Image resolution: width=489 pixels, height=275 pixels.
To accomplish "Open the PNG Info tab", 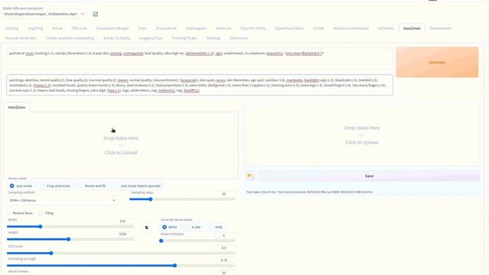I will (x=79, y=28).
